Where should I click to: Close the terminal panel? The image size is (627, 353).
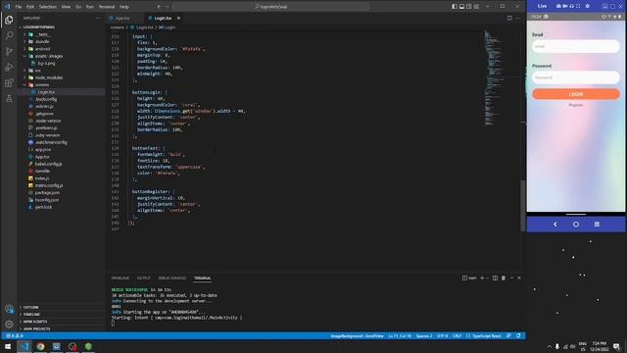pos(519,277)
